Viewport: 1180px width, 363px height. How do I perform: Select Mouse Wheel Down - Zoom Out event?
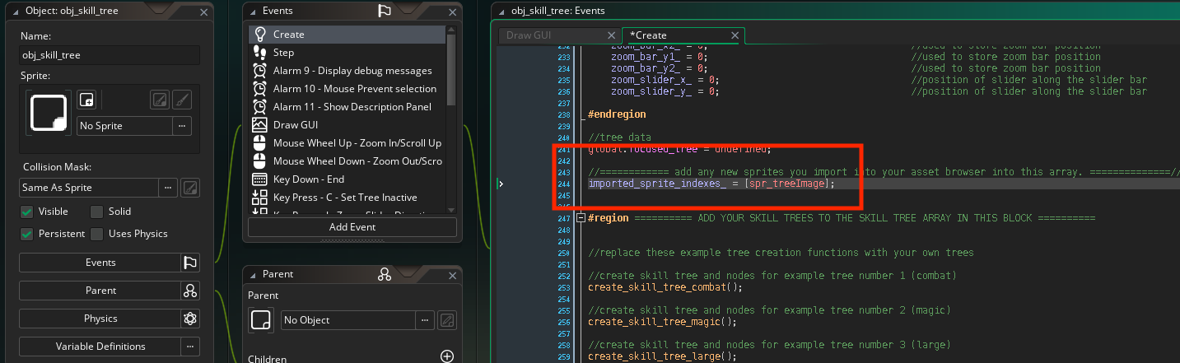(347, 161)
